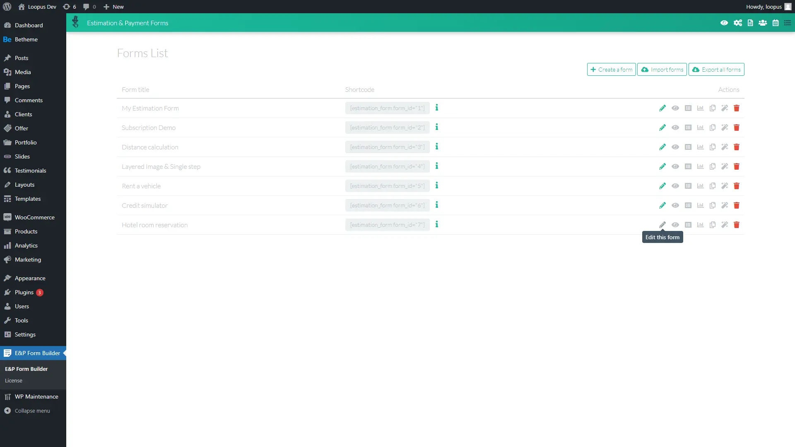Image resolution: width=795 pixels, height=447 pixels.
Task: Click the magic wand icon for Hotel room reservation
Action: tap(725, 225)
